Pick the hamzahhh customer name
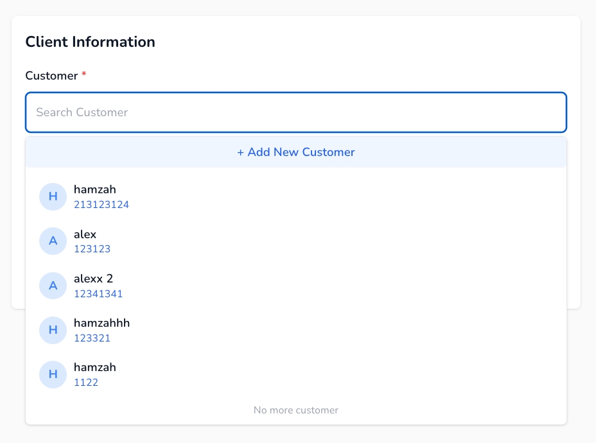 click(101, 323)
